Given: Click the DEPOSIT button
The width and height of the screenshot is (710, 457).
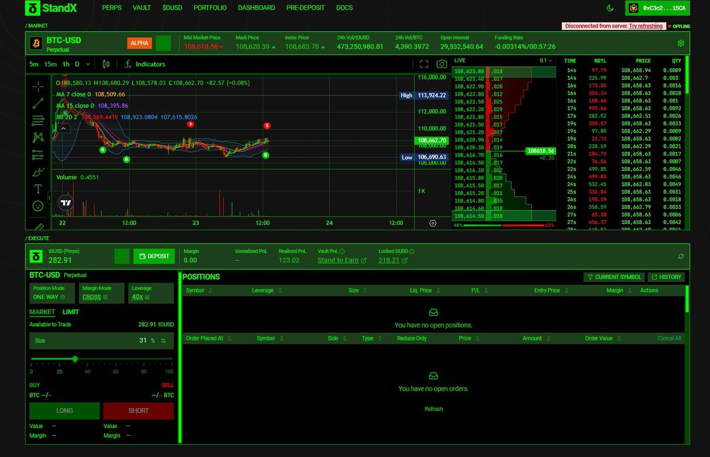Looking at the screenshot, I should [154, 256].
